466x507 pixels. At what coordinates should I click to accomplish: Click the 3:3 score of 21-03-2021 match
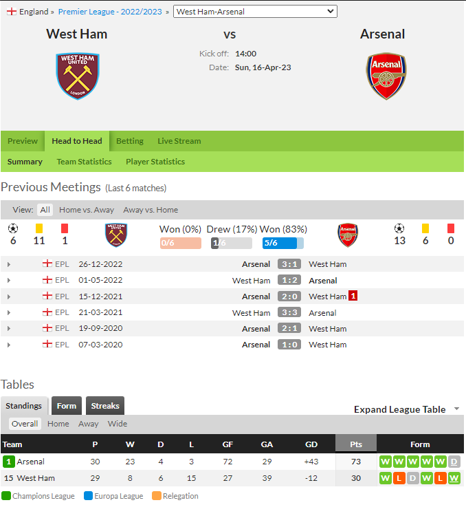289,312
